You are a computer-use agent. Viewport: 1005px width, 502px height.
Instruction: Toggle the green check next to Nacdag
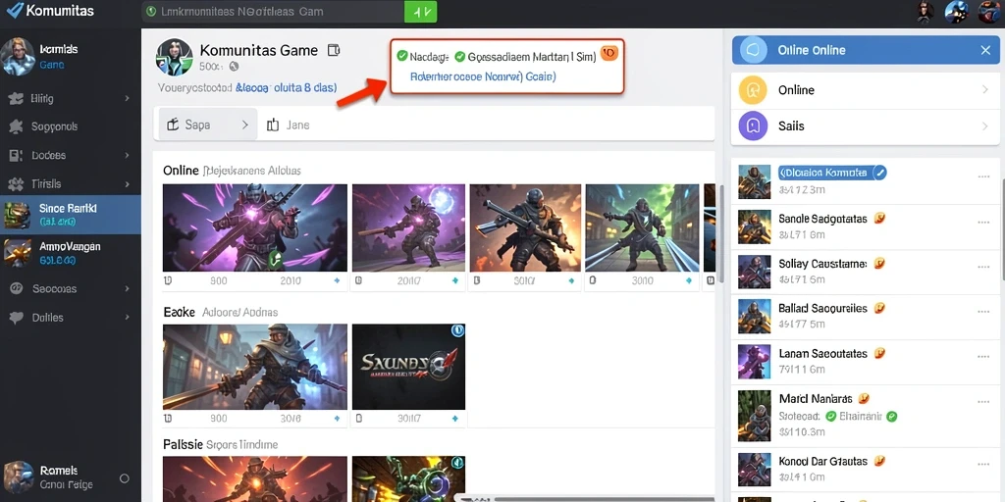point(401,56)
